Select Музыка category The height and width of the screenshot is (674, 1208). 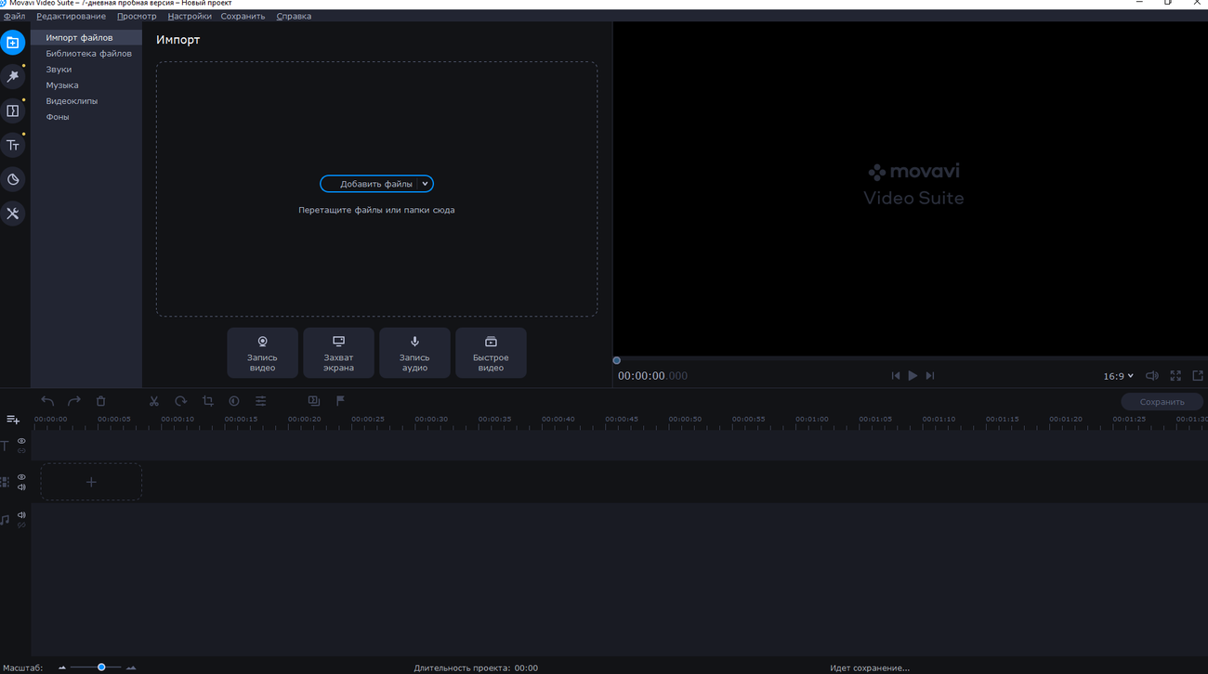point(86,85)
